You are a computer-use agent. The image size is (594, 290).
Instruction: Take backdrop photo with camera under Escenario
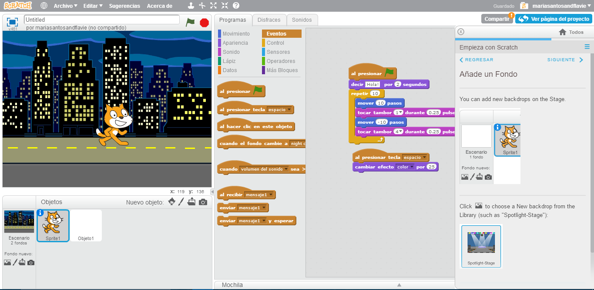[30, 262]
